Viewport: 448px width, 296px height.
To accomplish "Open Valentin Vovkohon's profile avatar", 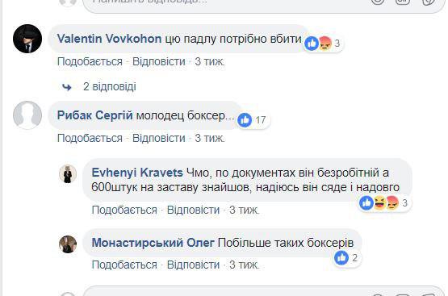I will pyautogui.click(x=27, y=39).
